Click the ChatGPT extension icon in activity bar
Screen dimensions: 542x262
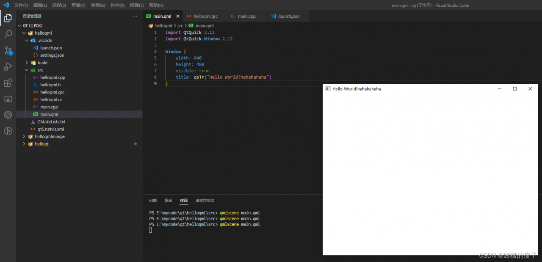point(8,115)
